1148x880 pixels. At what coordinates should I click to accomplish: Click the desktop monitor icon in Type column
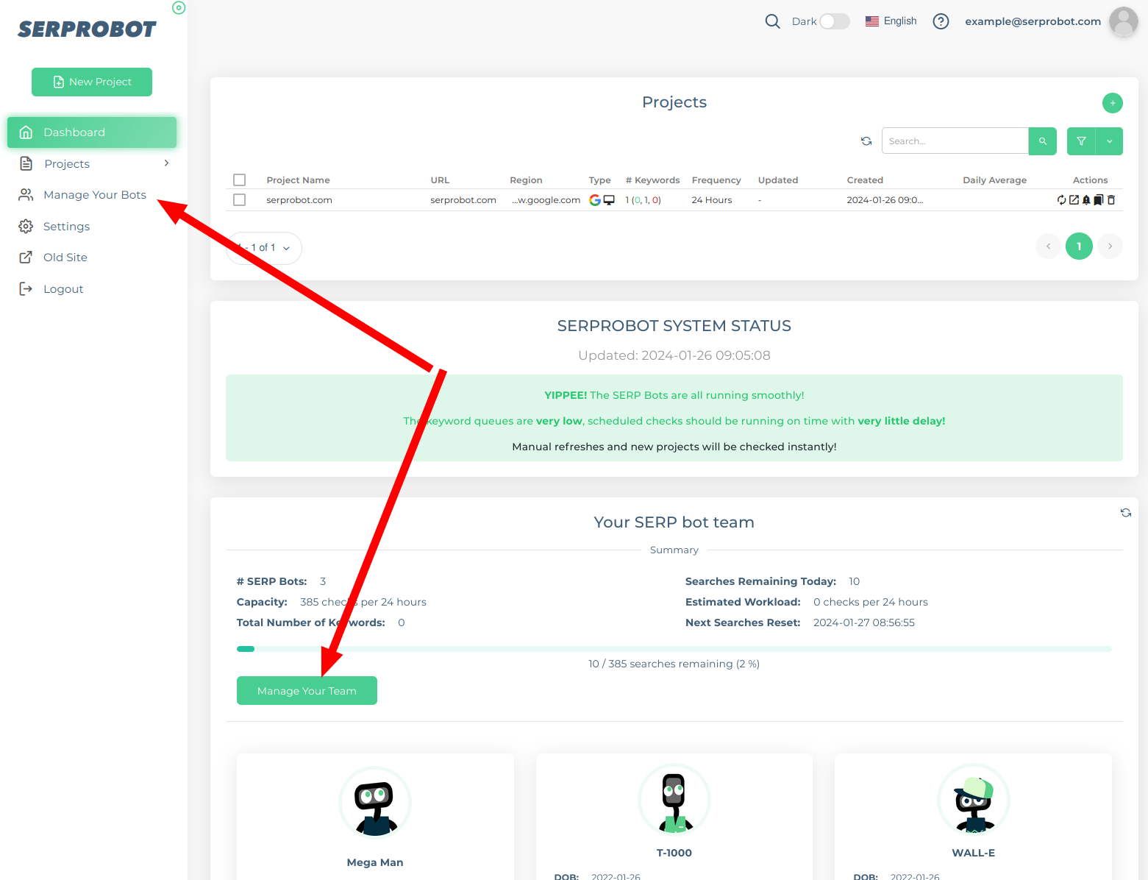click(x=609, y=200)
